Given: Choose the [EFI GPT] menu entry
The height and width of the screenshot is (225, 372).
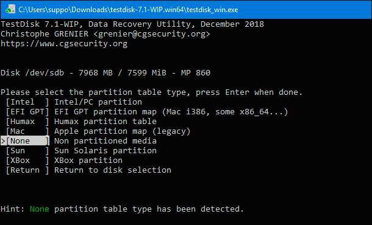Looking at the screenshot, I should pyautogui.click(x=27, y=112).
